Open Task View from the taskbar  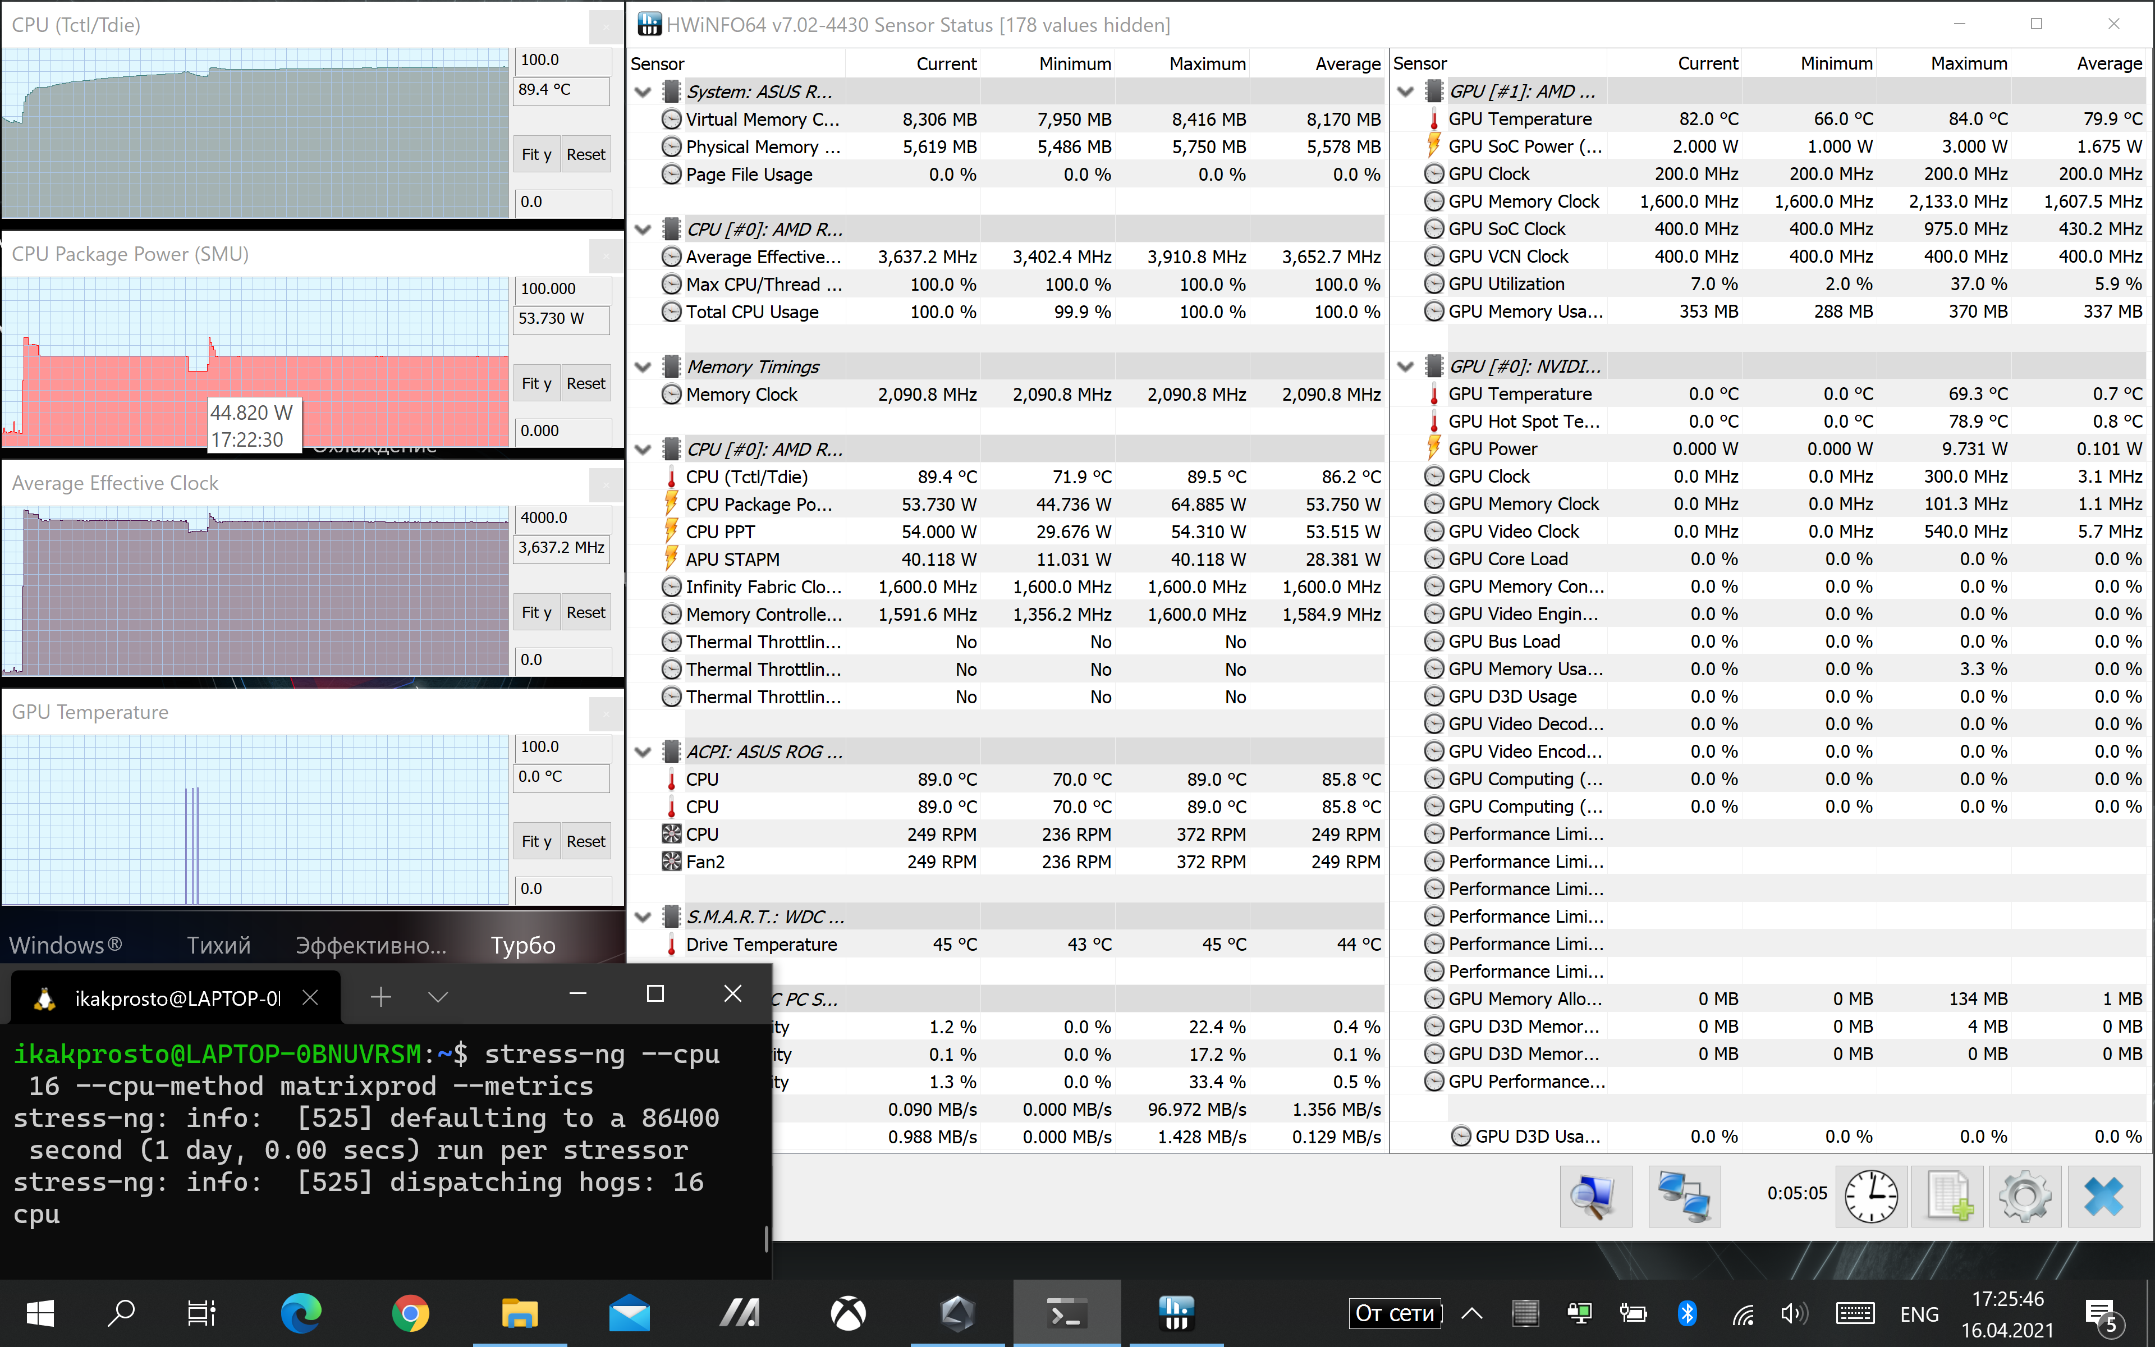pos(201,1313)
